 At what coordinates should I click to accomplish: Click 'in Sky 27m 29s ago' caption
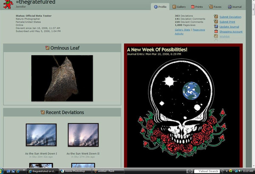[x=83, y=157]
